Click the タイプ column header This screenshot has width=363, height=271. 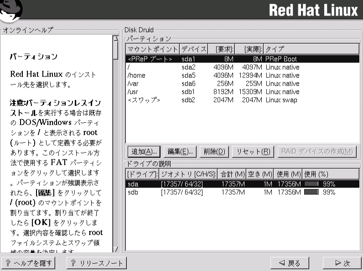tap(310, 49)
